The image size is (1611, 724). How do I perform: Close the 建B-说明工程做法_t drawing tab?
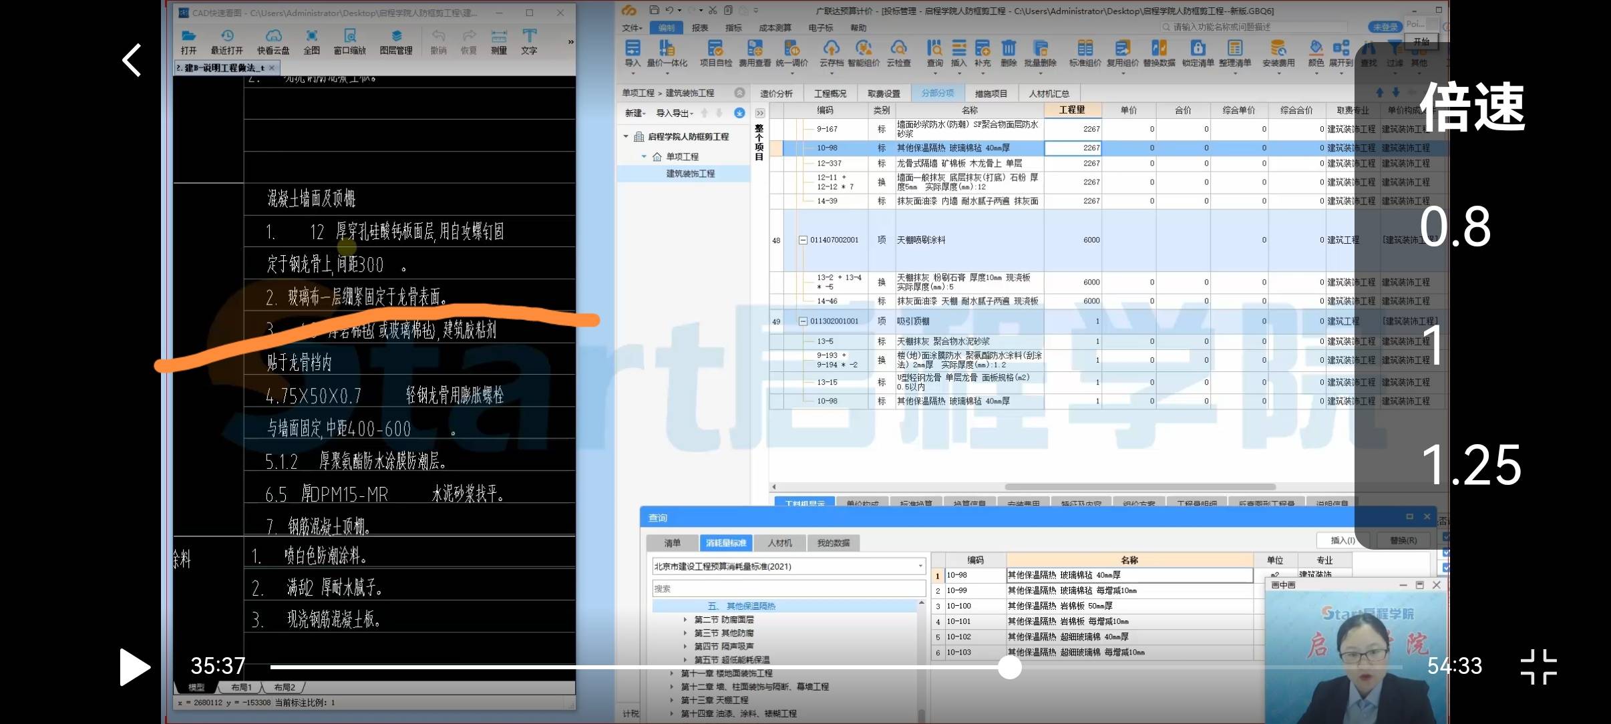(x=272, y=67)
